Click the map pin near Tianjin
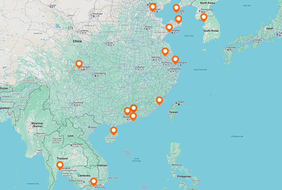282x190 pixels. coord(153,7)
